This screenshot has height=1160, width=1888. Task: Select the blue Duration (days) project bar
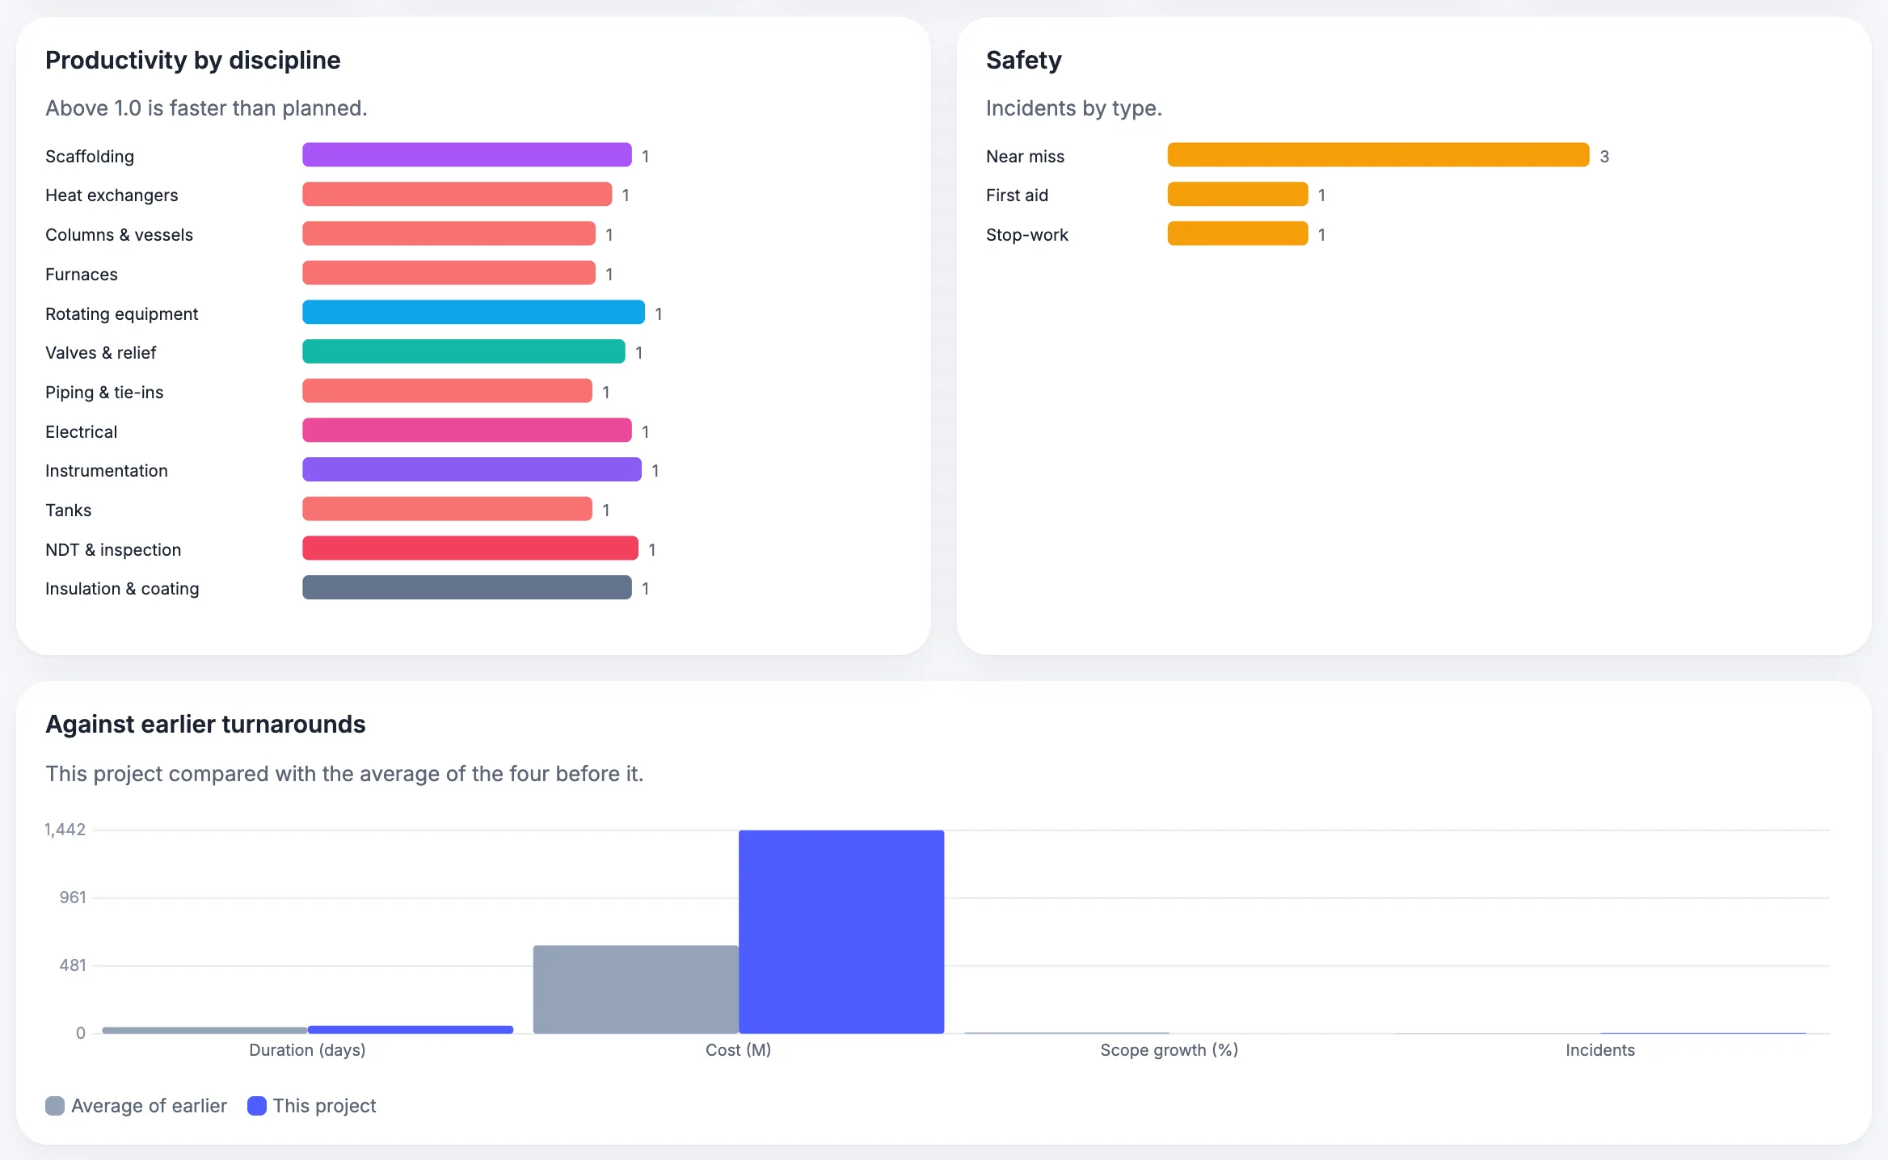411,1030
